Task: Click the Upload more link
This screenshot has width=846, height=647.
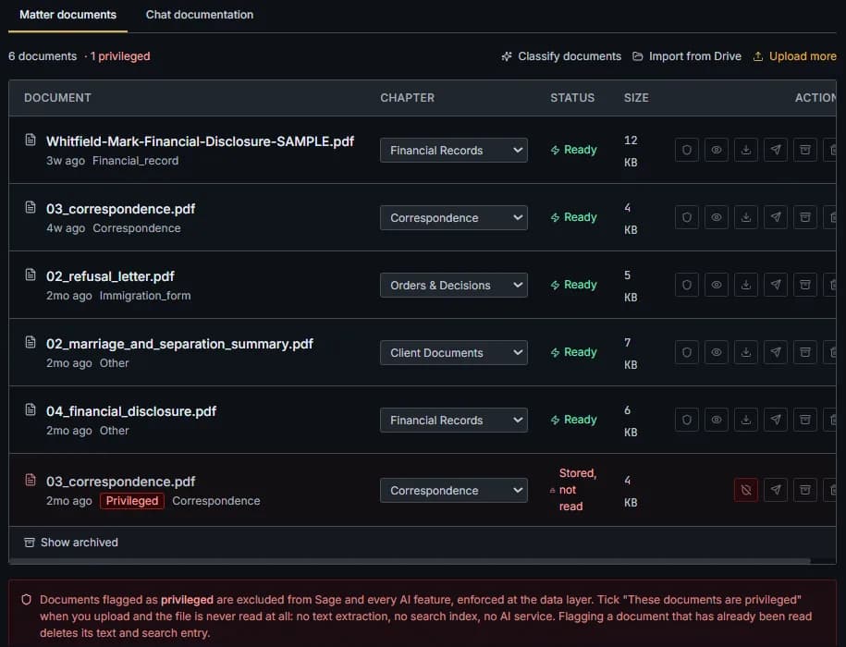Action: pos(795,56)
